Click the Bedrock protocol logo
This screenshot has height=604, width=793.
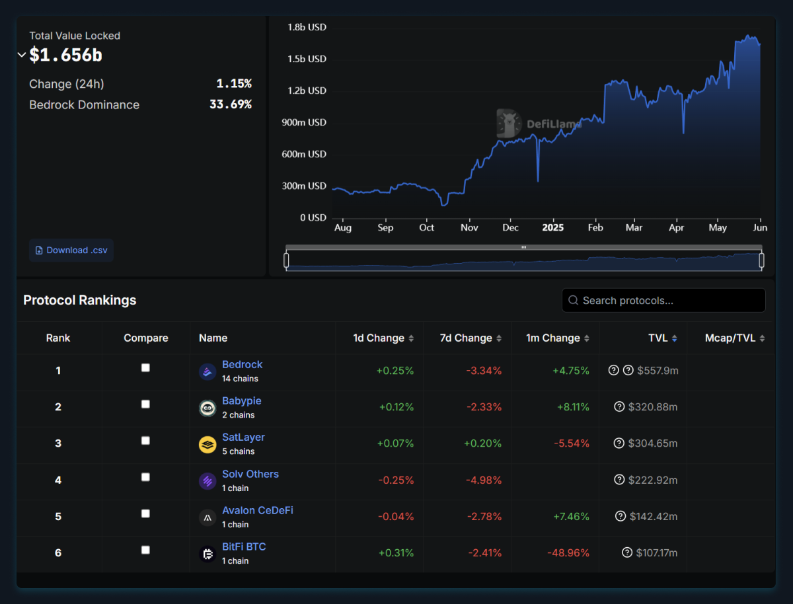tap(208, 371)
